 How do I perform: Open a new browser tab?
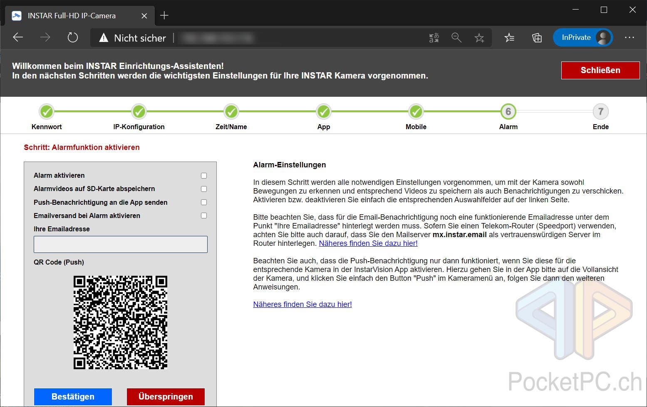pyautogui.click(x=164, y=15)
